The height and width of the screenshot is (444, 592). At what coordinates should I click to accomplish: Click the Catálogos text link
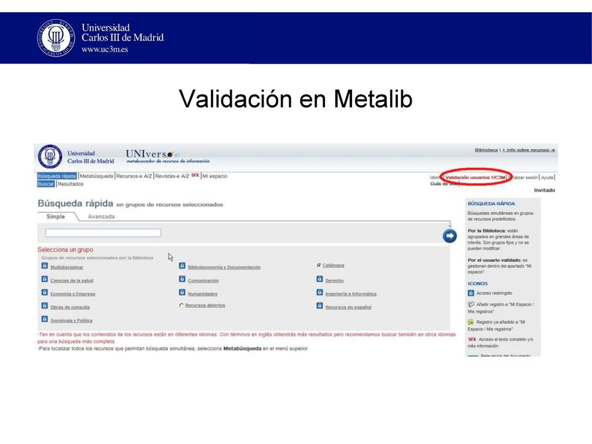click(x=334, y=265)
